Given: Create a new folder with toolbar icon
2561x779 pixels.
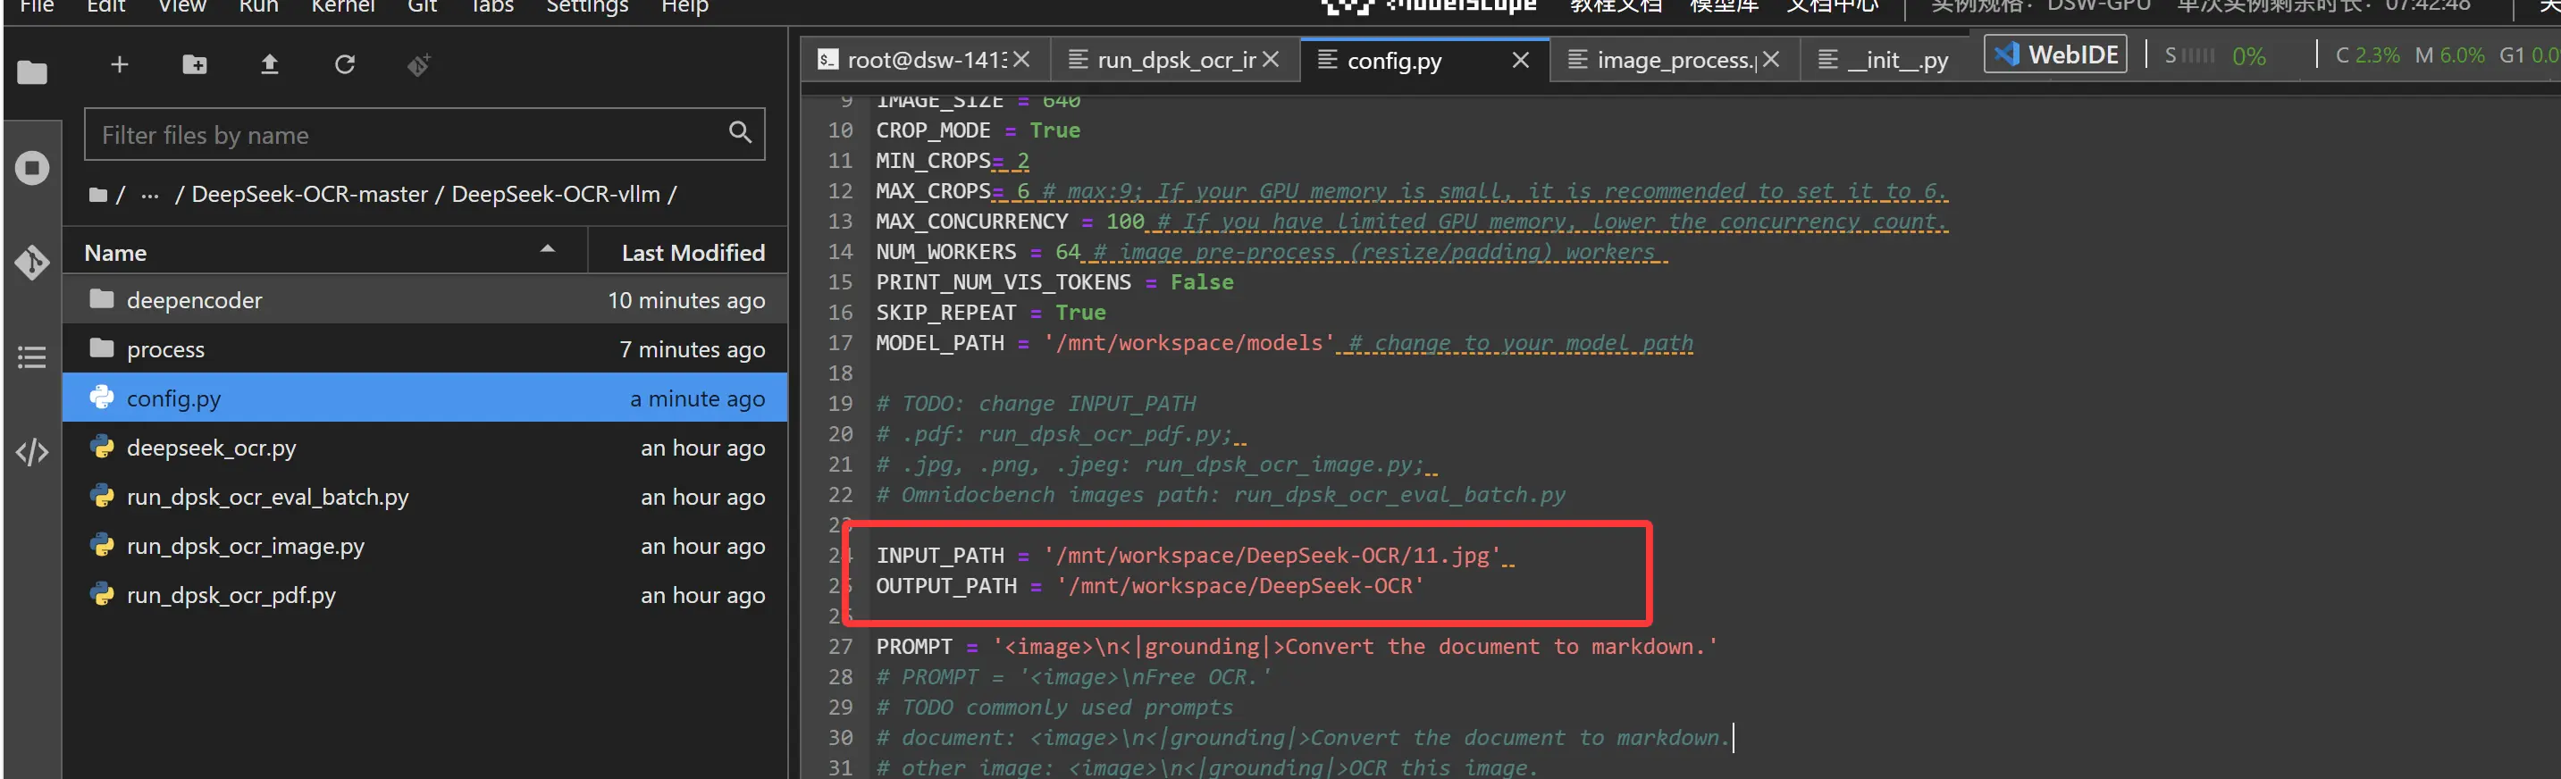Looking at the screenshot, I should 195,64.
